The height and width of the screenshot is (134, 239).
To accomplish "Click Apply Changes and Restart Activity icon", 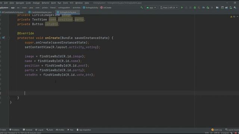I will [186, 7].
